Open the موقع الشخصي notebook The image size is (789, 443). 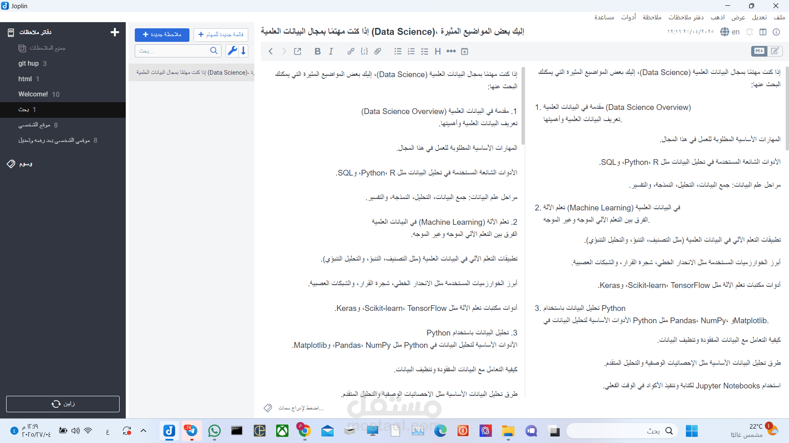[x=63, y=125]
